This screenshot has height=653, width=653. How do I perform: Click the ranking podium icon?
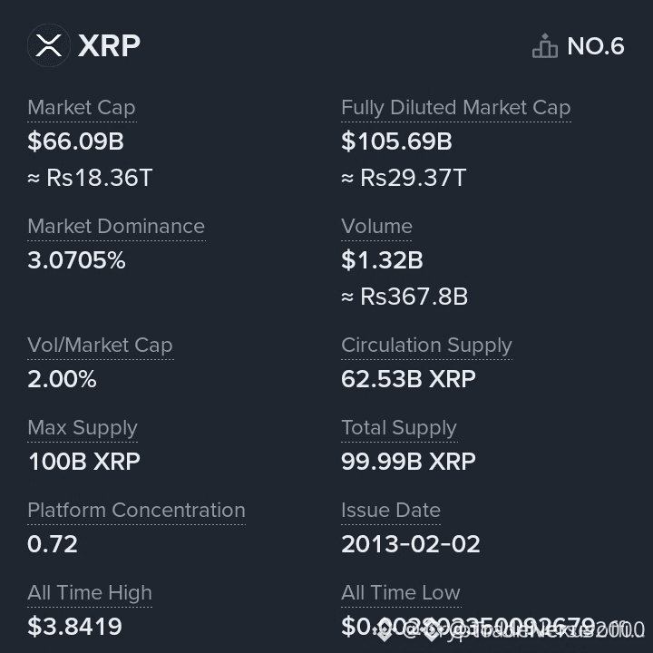click(x=545, y=46)
